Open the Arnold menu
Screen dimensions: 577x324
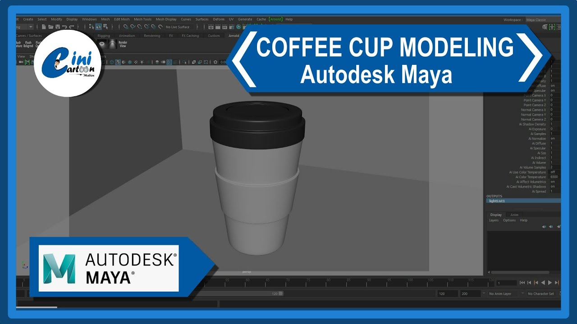[x=276, y=19]
